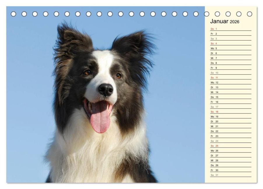This screenshot has height=189, width=263.
Task: Click the Fr 9 entry line
Action: point(231,68)
